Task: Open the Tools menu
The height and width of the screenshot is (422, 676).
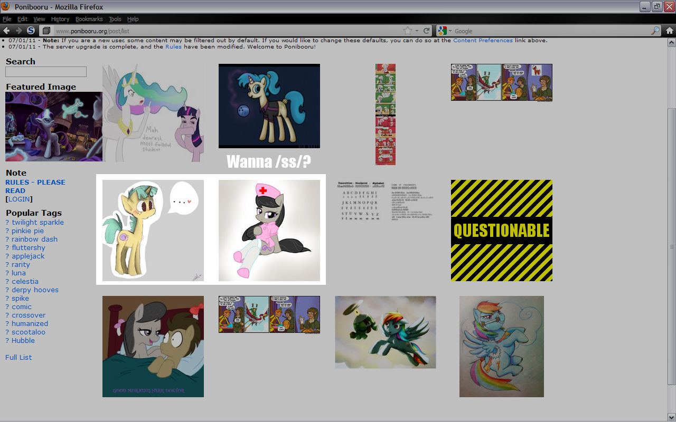Action: 115,19
